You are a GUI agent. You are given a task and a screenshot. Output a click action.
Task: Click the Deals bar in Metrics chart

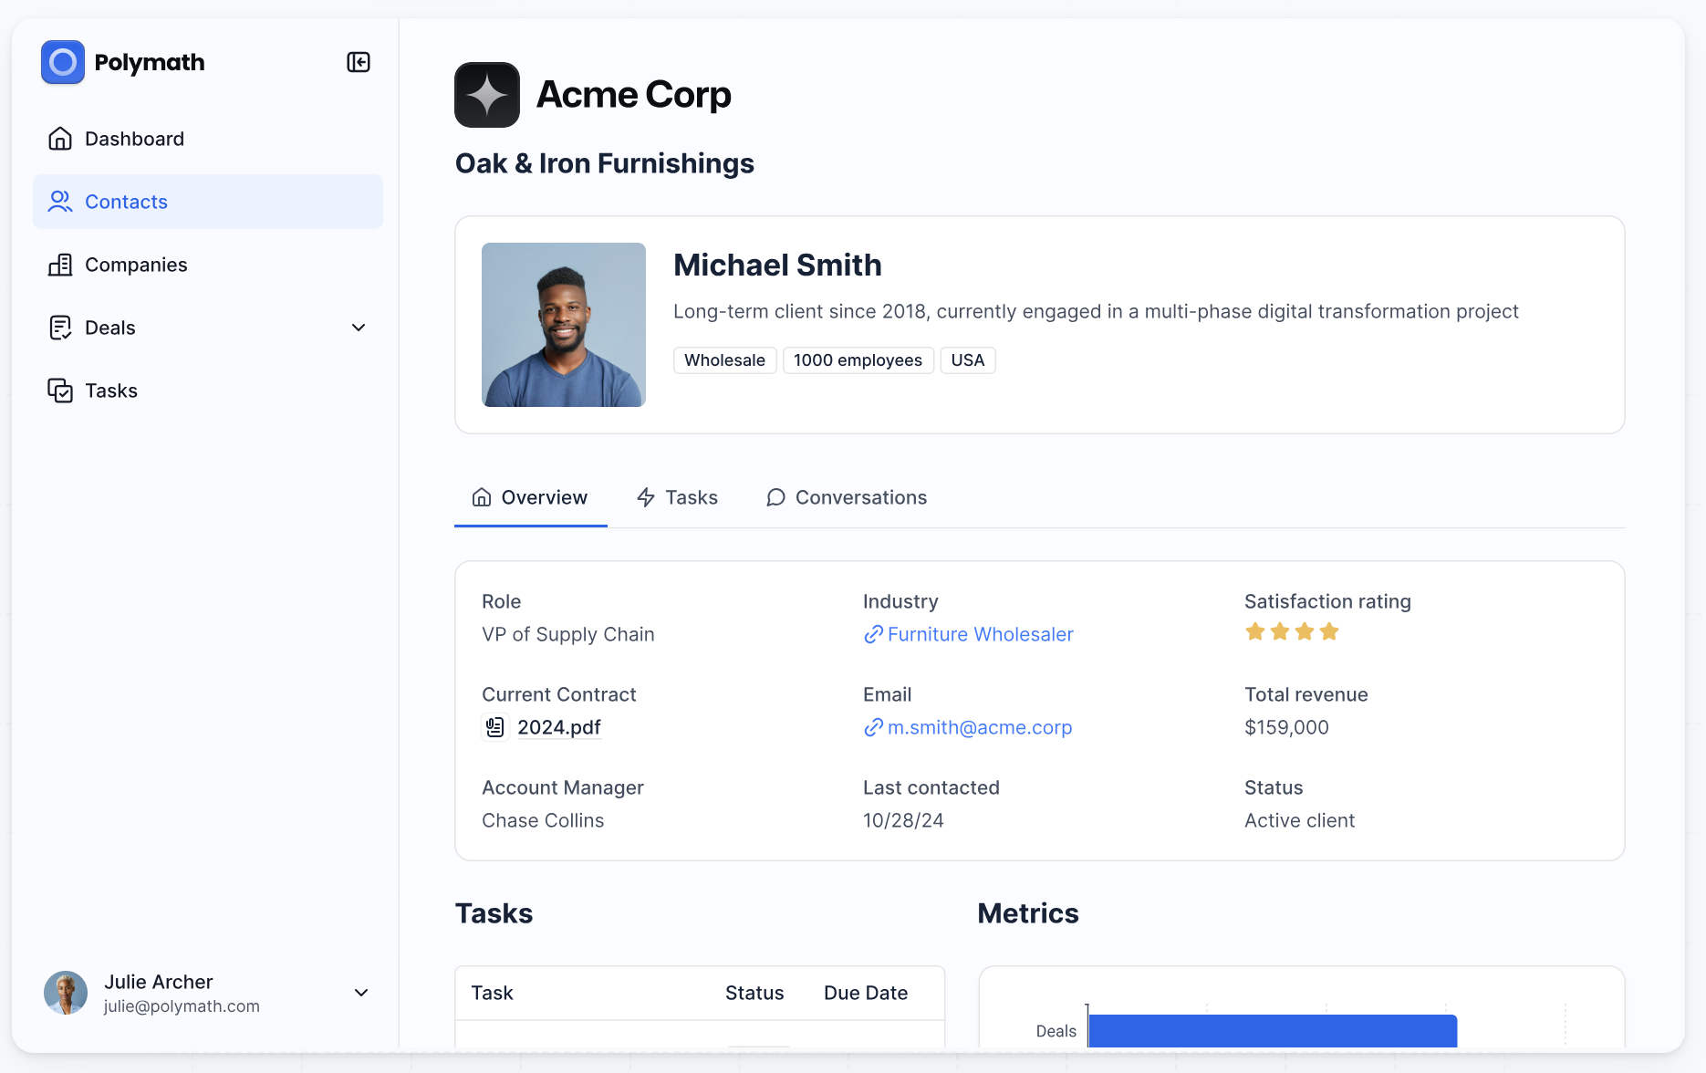[1273, 1031]
